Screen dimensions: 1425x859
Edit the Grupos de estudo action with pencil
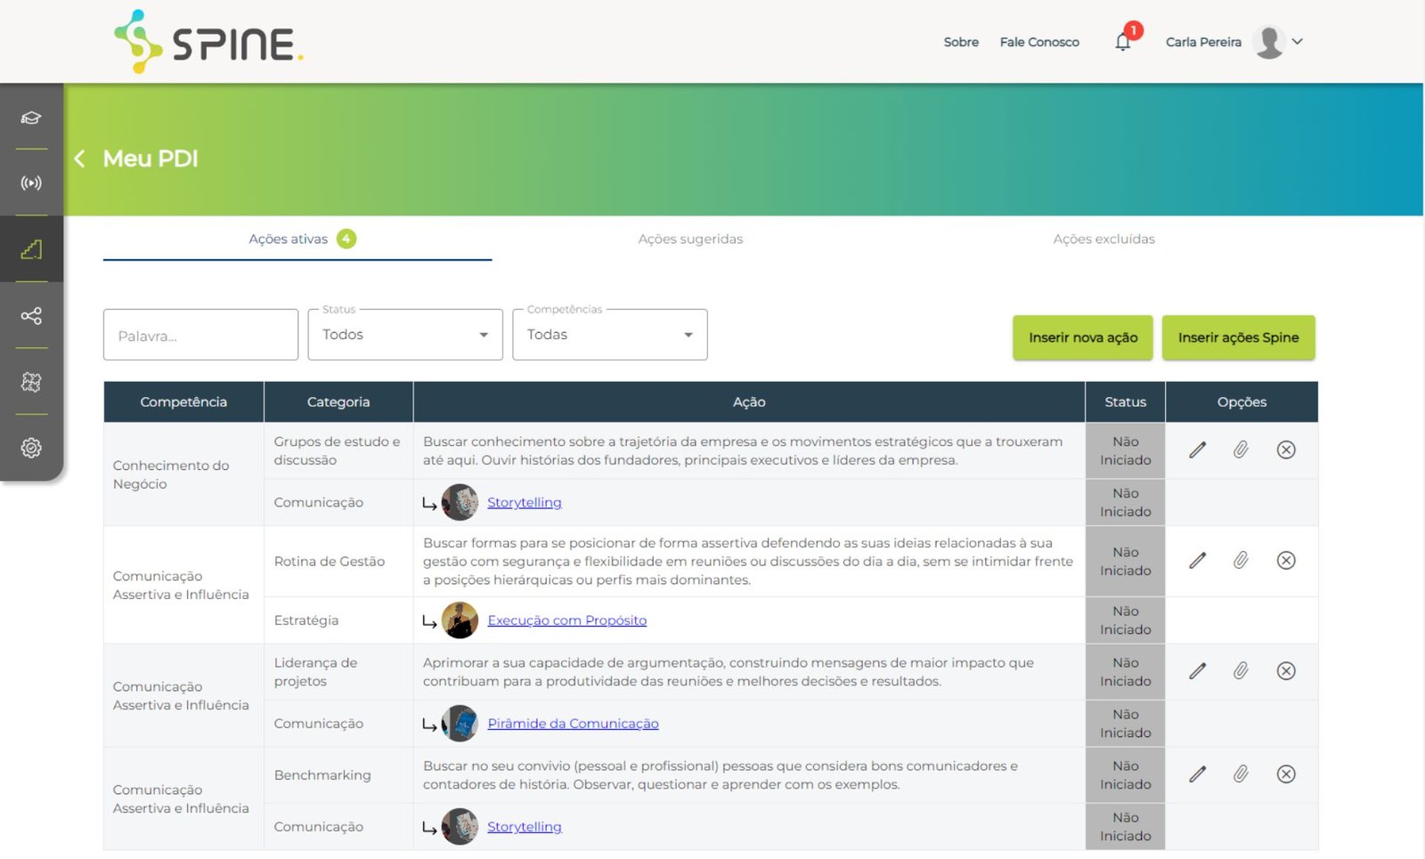point(1197,450)
